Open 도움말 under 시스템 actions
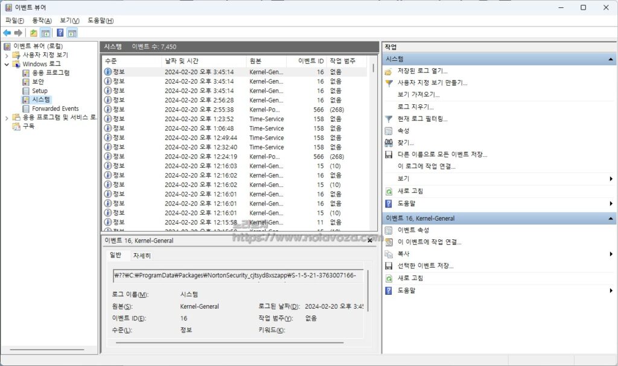618x366 pixels. [406, 203]
